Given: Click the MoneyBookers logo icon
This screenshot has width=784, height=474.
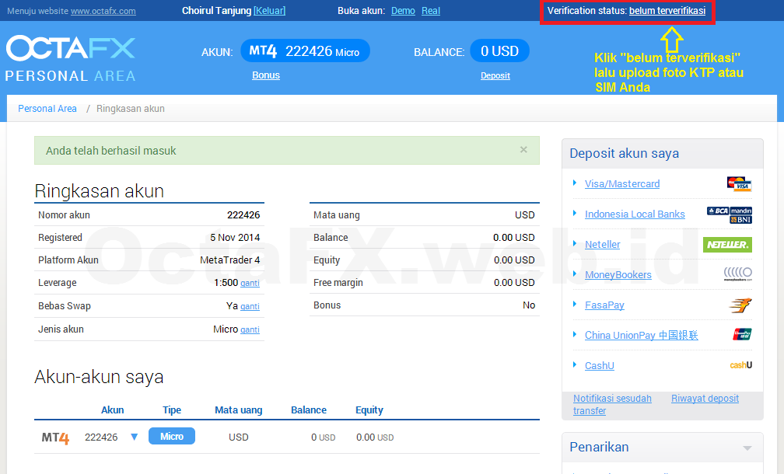Looking at the screenshot, I should (738, 274).
